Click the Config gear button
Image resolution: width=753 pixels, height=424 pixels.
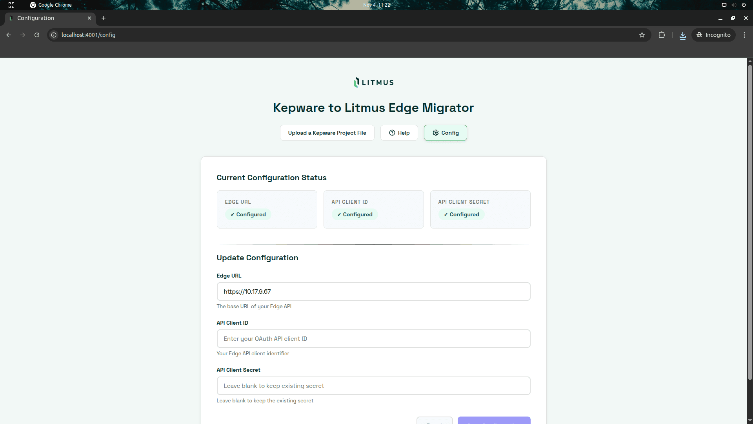tap(445, 133)
